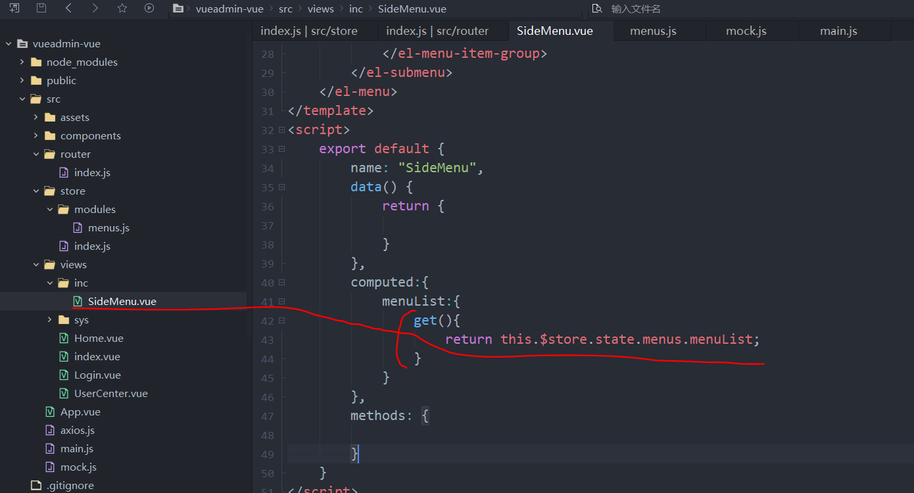Fold the export default block at line 33
This screenshot has width=914, height=493.
tap(281, 149)
